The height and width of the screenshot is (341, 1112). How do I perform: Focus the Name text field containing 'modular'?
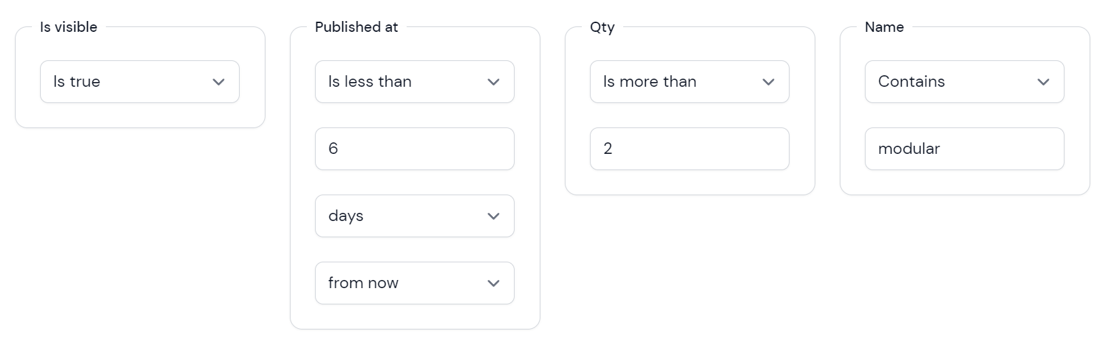(965, 149)
